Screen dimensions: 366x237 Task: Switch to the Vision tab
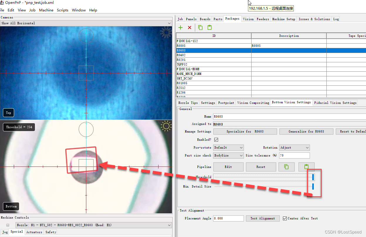(248, 19)
